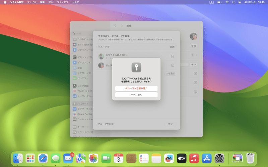The width and height of the screenshot is (268, 167).
Task: Select Siri と Spotlight in sidebar
Action: click(x=83, y=44)
